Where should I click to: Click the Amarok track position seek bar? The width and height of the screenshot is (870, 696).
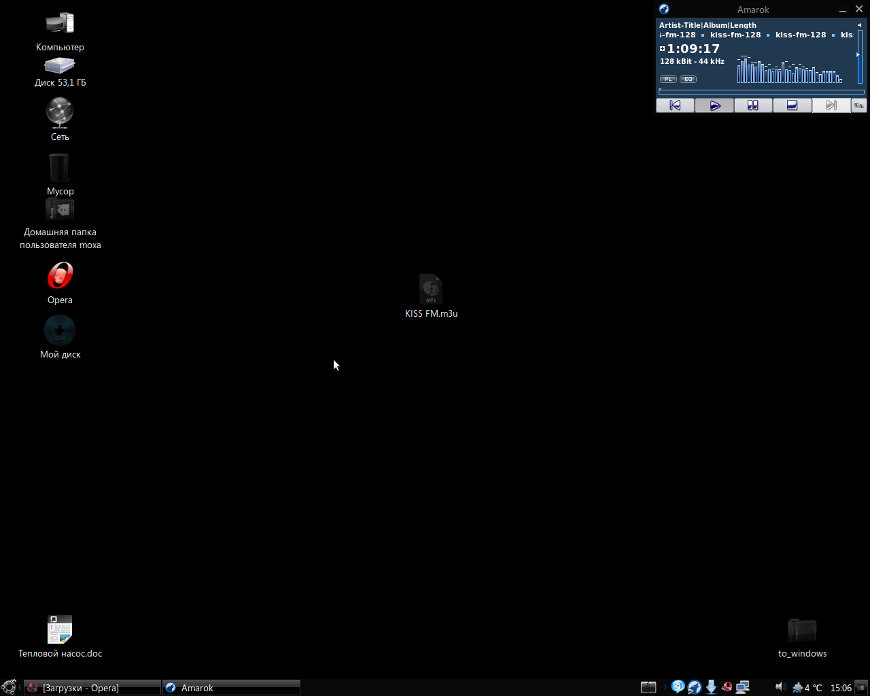[761, 92]
